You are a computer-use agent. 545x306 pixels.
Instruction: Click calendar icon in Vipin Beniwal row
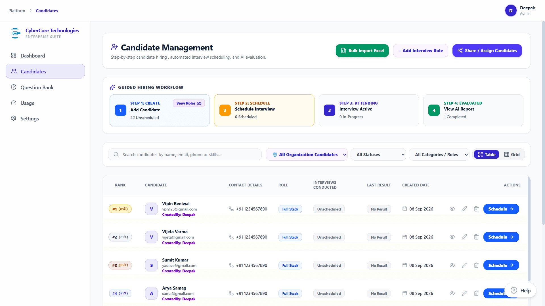point(404,209)
